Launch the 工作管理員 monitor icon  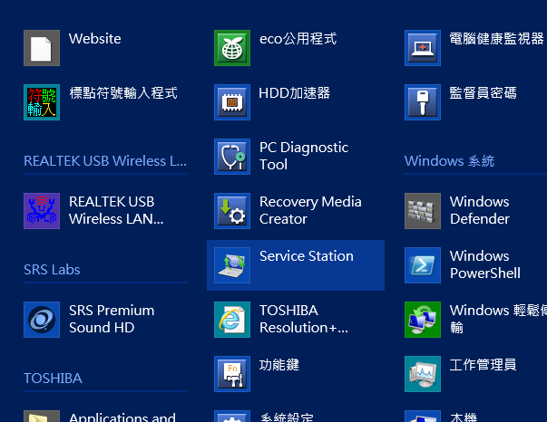click(423, 374)
